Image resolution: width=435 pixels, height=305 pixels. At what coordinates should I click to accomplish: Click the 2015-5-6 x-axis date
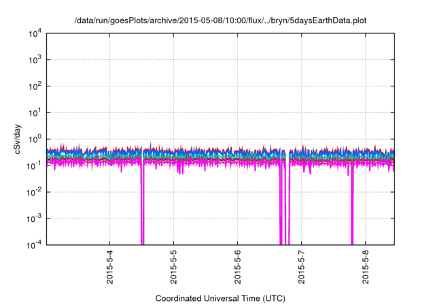tap(237, 267)
